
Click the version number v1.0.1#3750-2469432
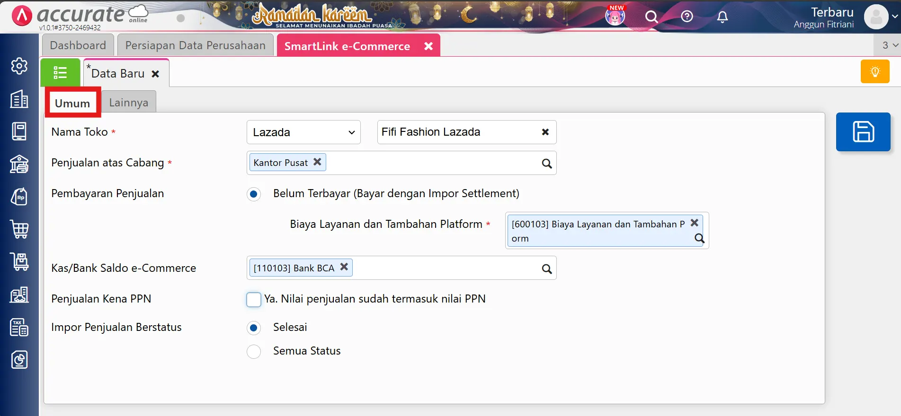pyautogui.click(x=70, y=28)
